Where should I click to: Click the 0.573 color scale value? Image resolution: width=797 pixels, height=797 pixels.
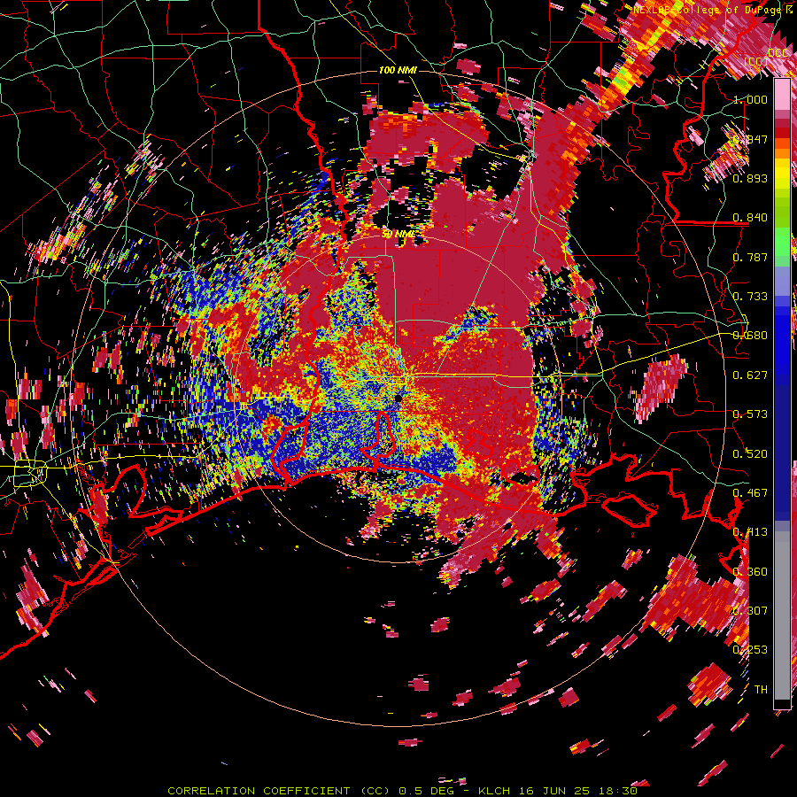(750, 414)
